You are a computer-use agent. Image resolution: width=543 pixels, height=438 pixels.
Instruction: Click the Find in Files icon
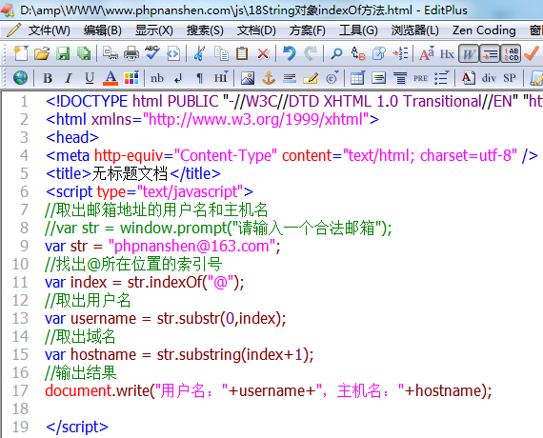(379, 53)
